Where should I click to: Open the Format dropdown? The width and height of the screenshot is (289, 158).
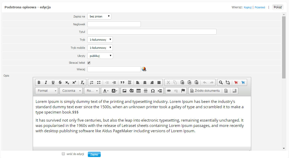(47, 91)
